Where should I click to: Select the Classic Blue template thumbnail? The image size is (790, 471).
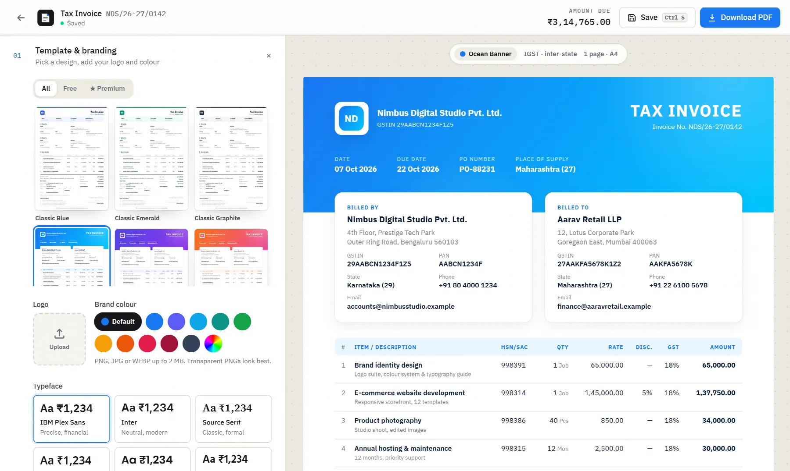(x=72, y=159)
